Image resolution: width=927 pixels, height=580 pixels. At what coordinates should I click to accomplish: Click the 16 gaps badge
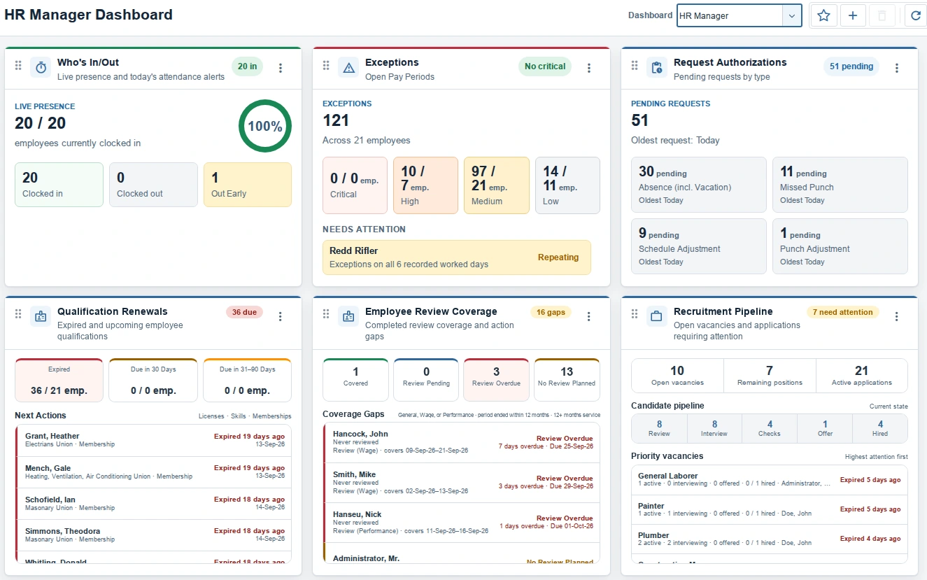click(551, 312)
